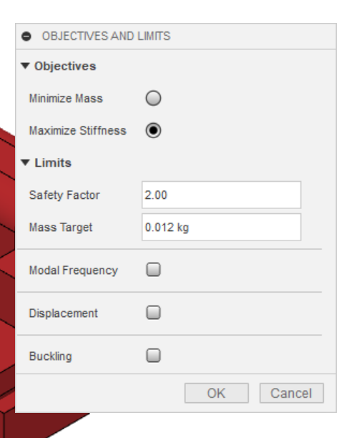
Task: Click the Modal Frequency label
Action: 74,271
